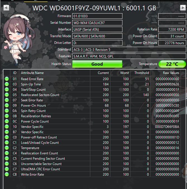The width and height of the screenshot is (187, 189).
Task: Select the Firmware field 01.01E03
Action: tap(97, 16)
